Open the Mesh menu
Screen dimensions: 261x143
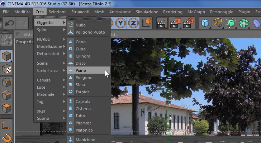pos(99,12)
